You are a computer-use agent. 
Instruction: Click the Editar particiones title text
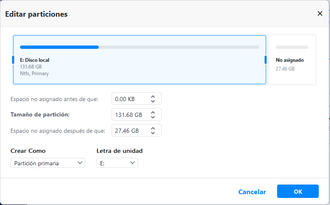(x=36, y=14)
